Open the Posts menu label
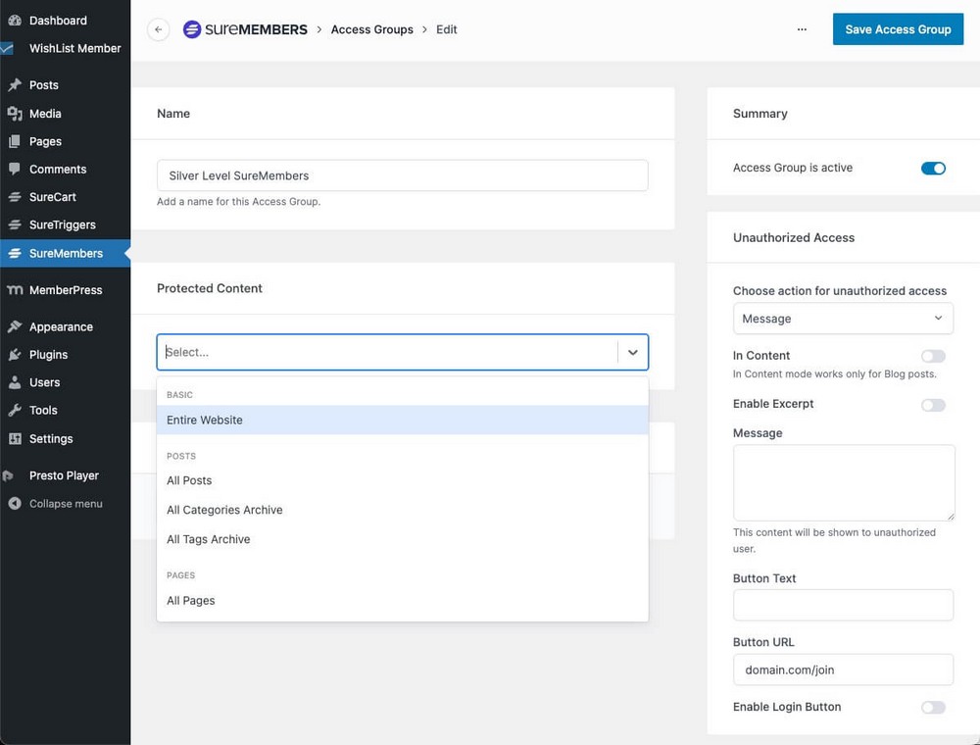980x745 pixels. click(x=44, y=85)
